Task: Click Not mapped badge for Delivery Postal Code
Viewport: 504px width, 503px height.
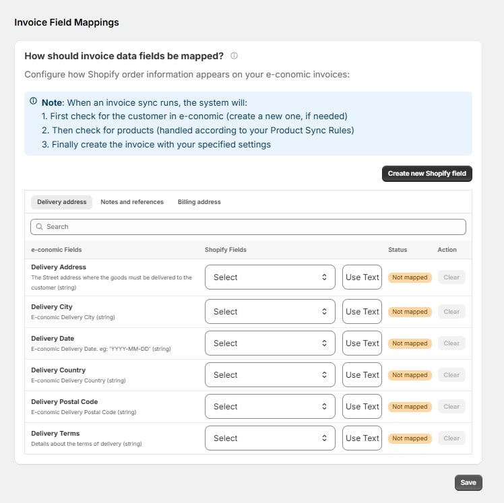Action: [x=410, y=407]
